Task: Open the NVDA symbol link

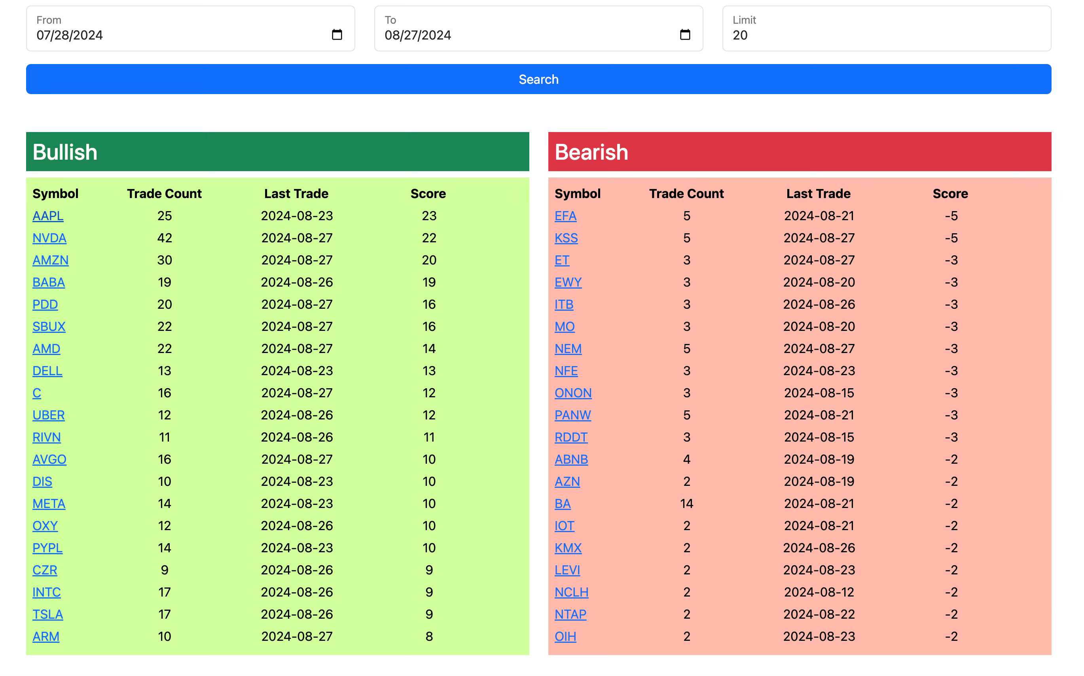Action: pyautogui.click(x=50, y=238)
